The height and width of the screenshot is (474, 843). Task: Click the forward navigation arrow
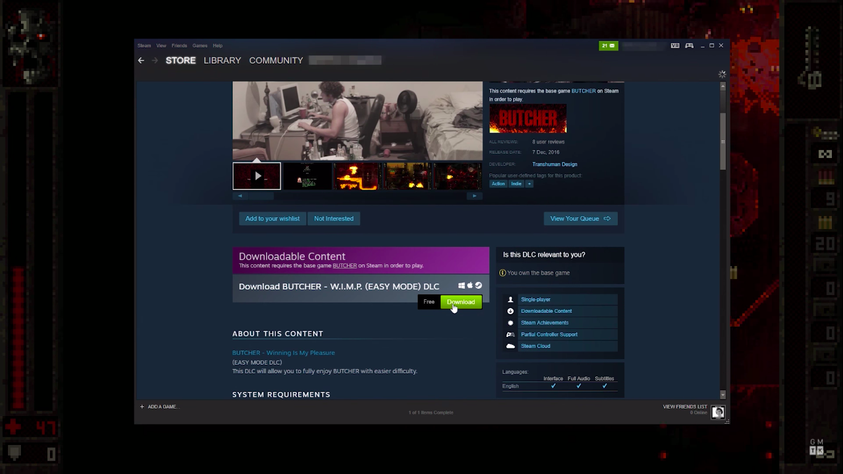tap(155, 60)
